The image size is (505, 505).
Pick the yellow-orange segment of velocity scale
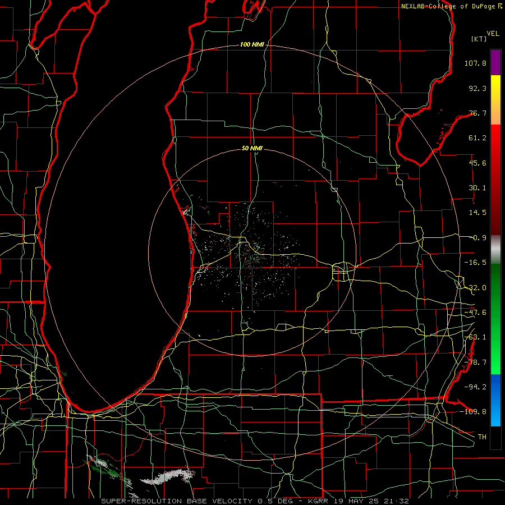[x=495, y=100]
